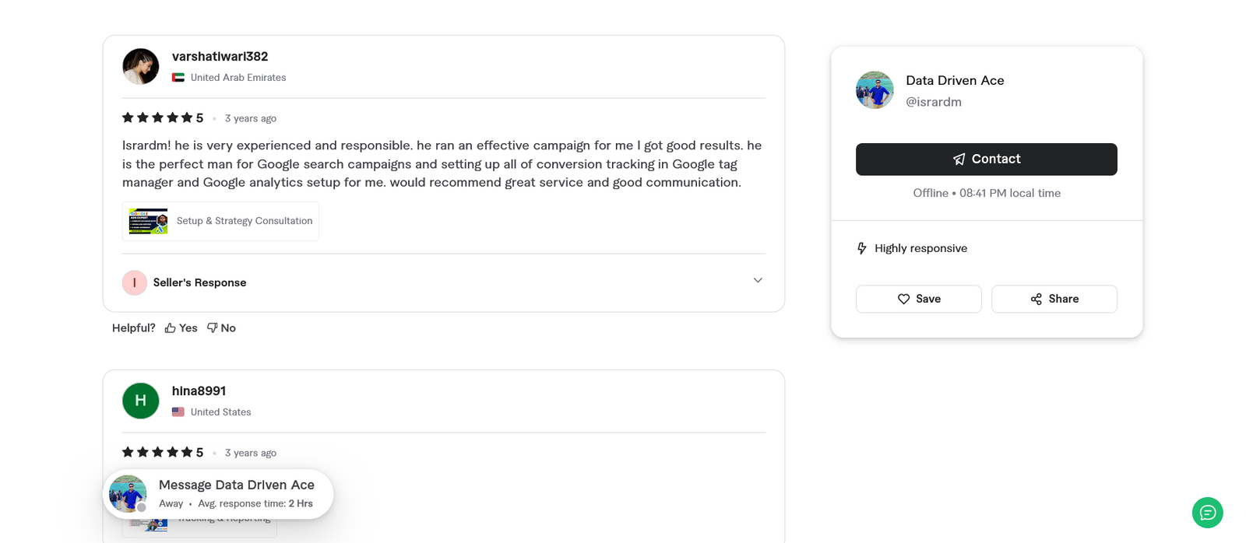Click the heart icon inside the Save button

tap(904, 299)
